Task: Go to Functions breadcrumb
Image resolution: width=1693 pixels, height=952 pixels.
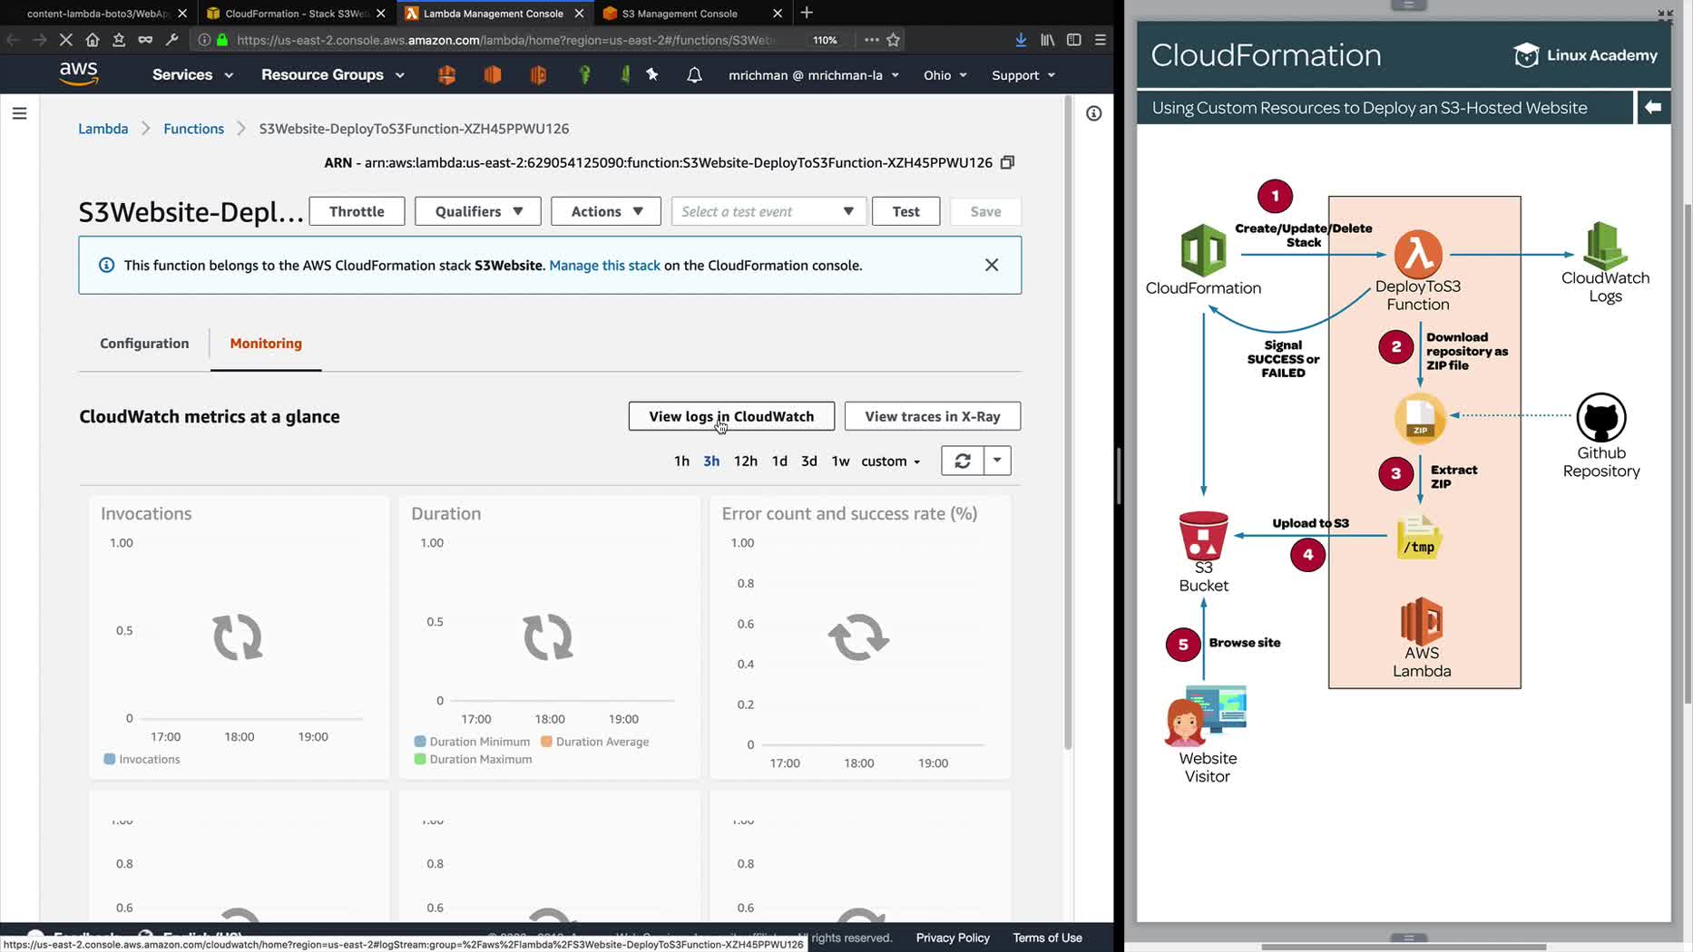Action: pyautogui.click(x=193, y=129)
